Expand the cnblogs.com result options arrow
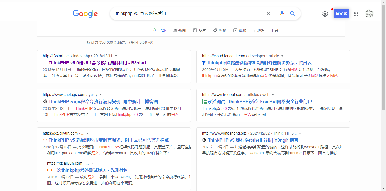The image size is (386, 191). click(101, 95)
